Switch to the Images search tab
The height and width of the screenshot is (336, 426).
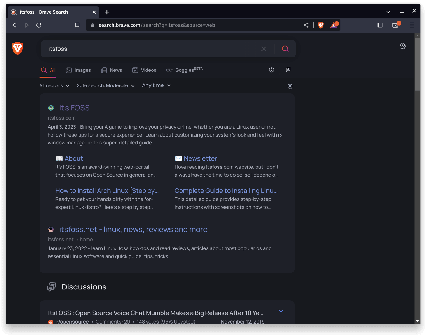click(x=78, y=70)
